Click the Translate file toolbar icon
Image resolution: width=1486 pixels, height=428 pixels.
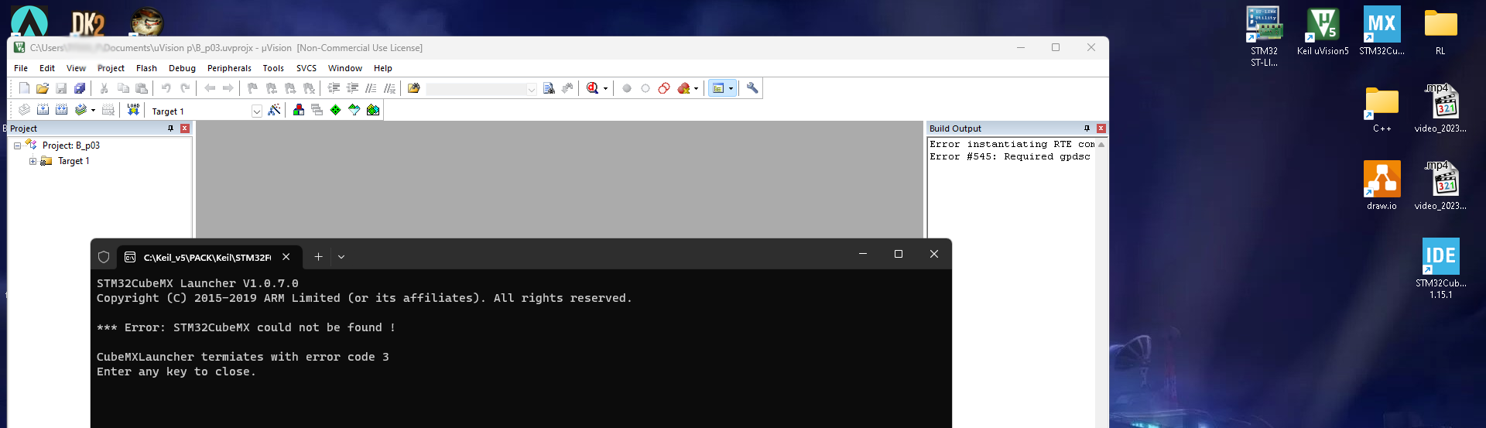coord(24,110)
